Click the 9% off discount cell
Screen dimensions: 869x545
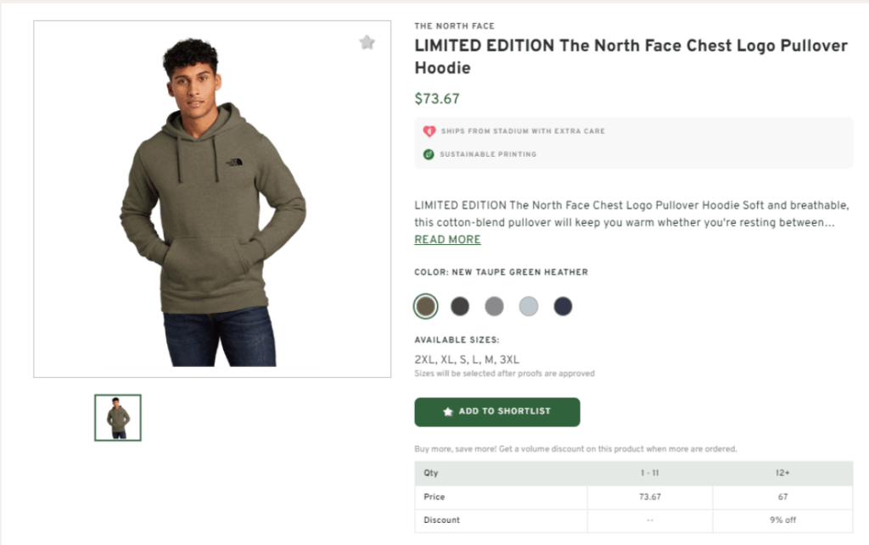pos(781,520)
